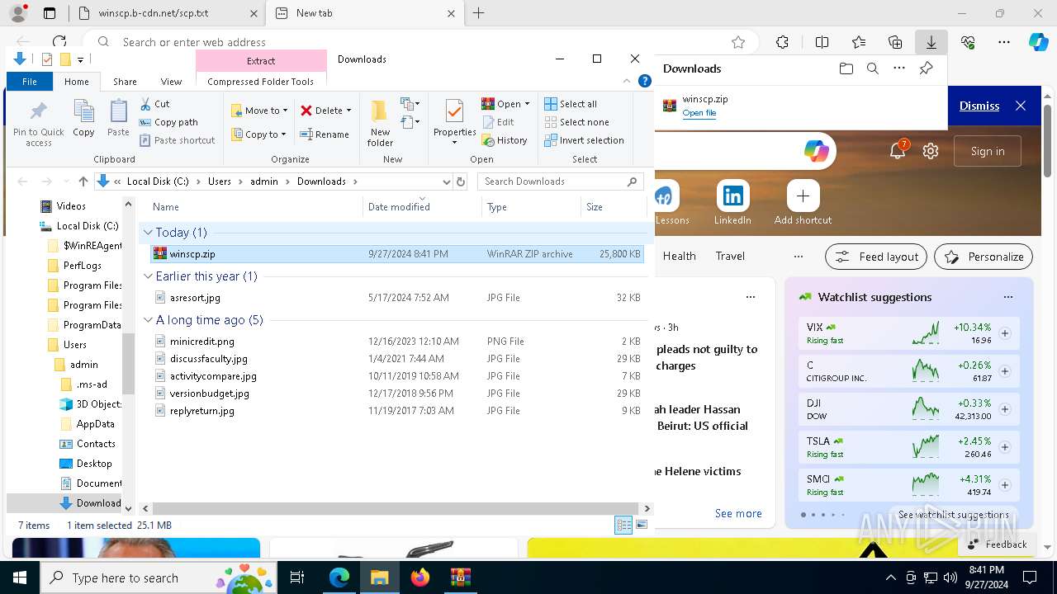Switch to the View ribbon tab
The height and width of the screenshot is (594, 1057).
171,81
